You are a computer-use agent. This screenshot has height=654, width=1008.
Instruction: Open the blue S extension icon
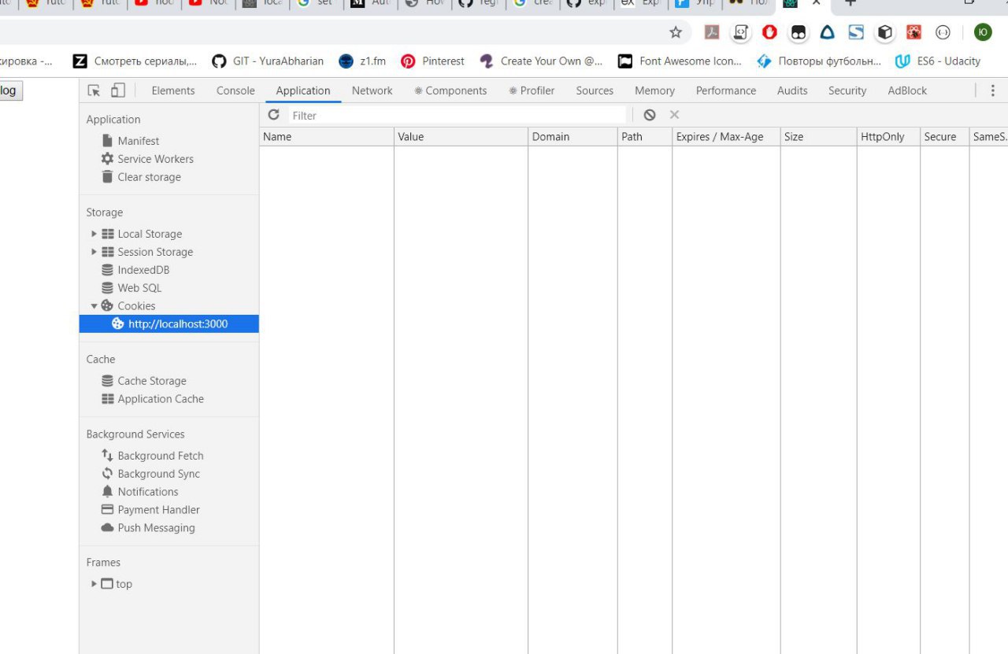856,32
